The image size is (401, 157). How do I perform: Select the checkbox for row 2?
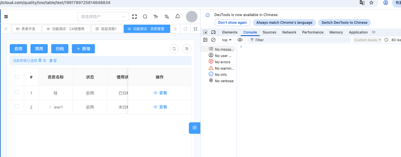(x=17, y=106)
